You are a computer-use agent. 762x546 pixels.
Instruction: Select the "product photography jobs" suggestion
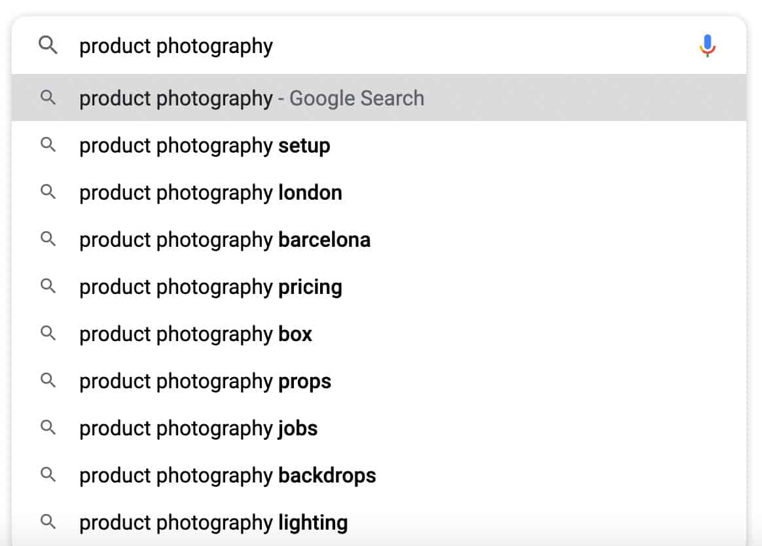pos(198,428)
